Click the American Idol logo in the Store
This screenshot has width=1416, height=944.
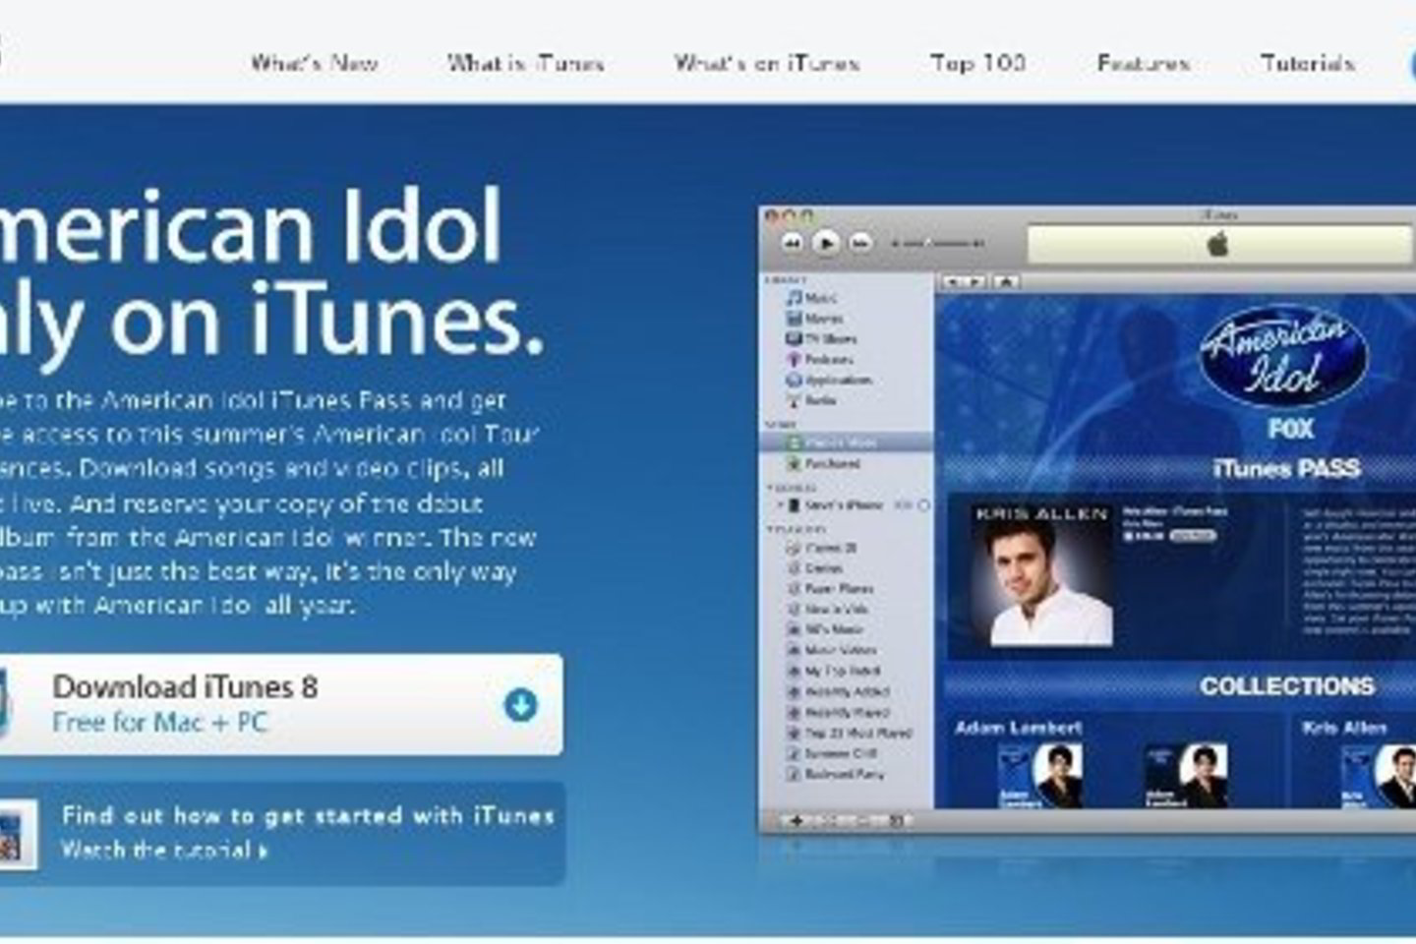[x=1283, y=357]
